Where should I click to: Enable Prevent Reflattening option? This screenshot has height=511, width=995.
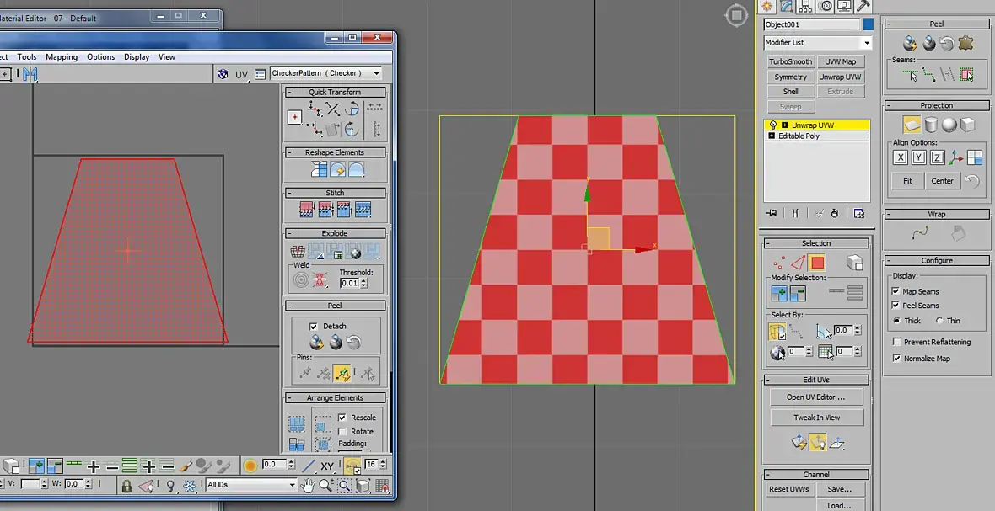coord(895,342)
